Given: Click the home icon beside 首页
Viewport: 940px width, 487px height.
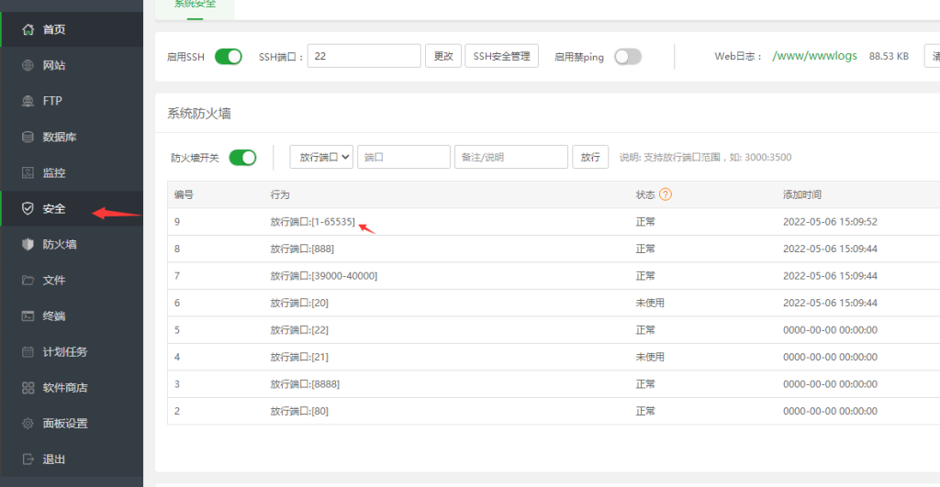Looking at the screenshot, I should (x=28, y=29).
